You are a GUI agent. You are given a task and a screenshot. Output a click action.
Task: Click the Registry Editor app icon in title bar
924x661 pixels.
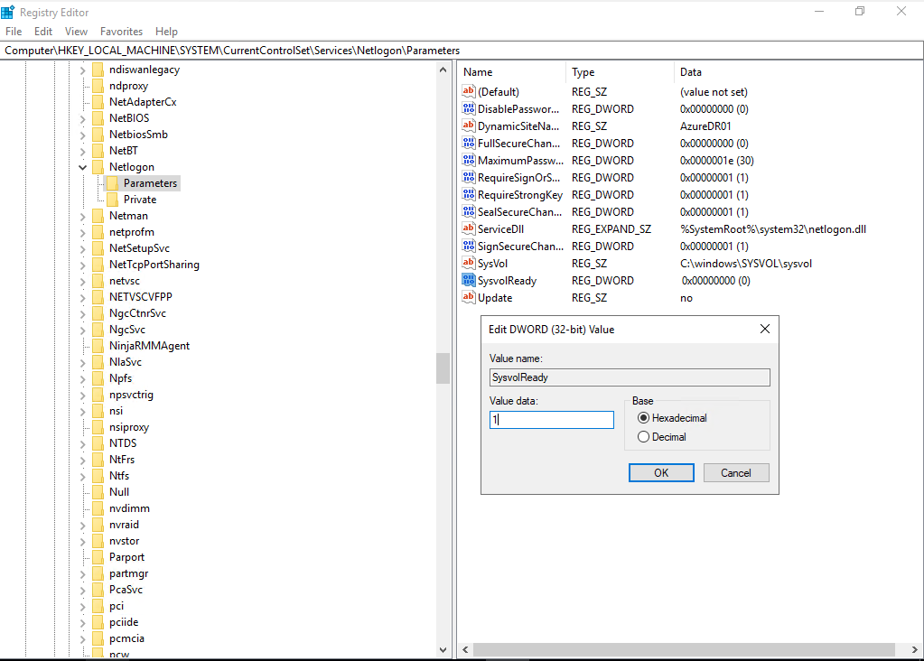click(7, 12)
